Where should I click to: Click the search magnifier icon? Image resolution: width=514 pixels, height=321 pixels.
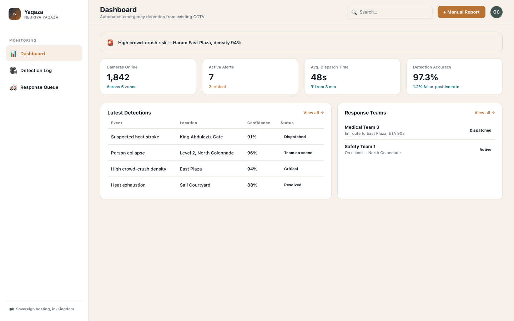click(x=354, y=12)
